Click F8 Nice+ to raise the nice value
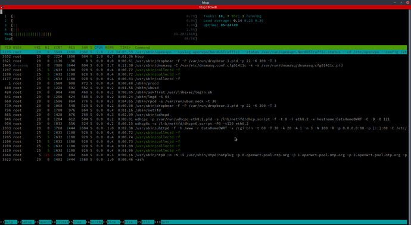The width and height of the screenshot is (411, 225). pyautogui.click(x=129, y=222)
